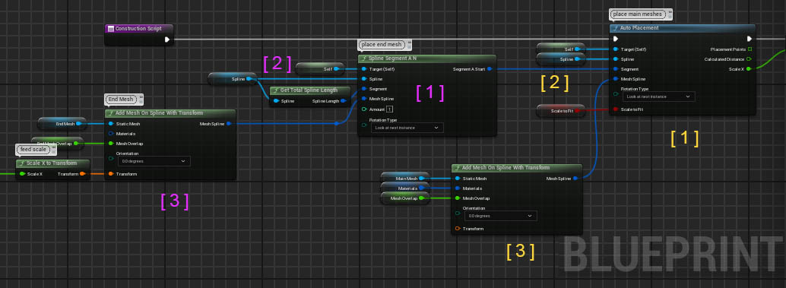Click the orange Transform output pin on Scale X to Transform

click(x=82, y=174)
